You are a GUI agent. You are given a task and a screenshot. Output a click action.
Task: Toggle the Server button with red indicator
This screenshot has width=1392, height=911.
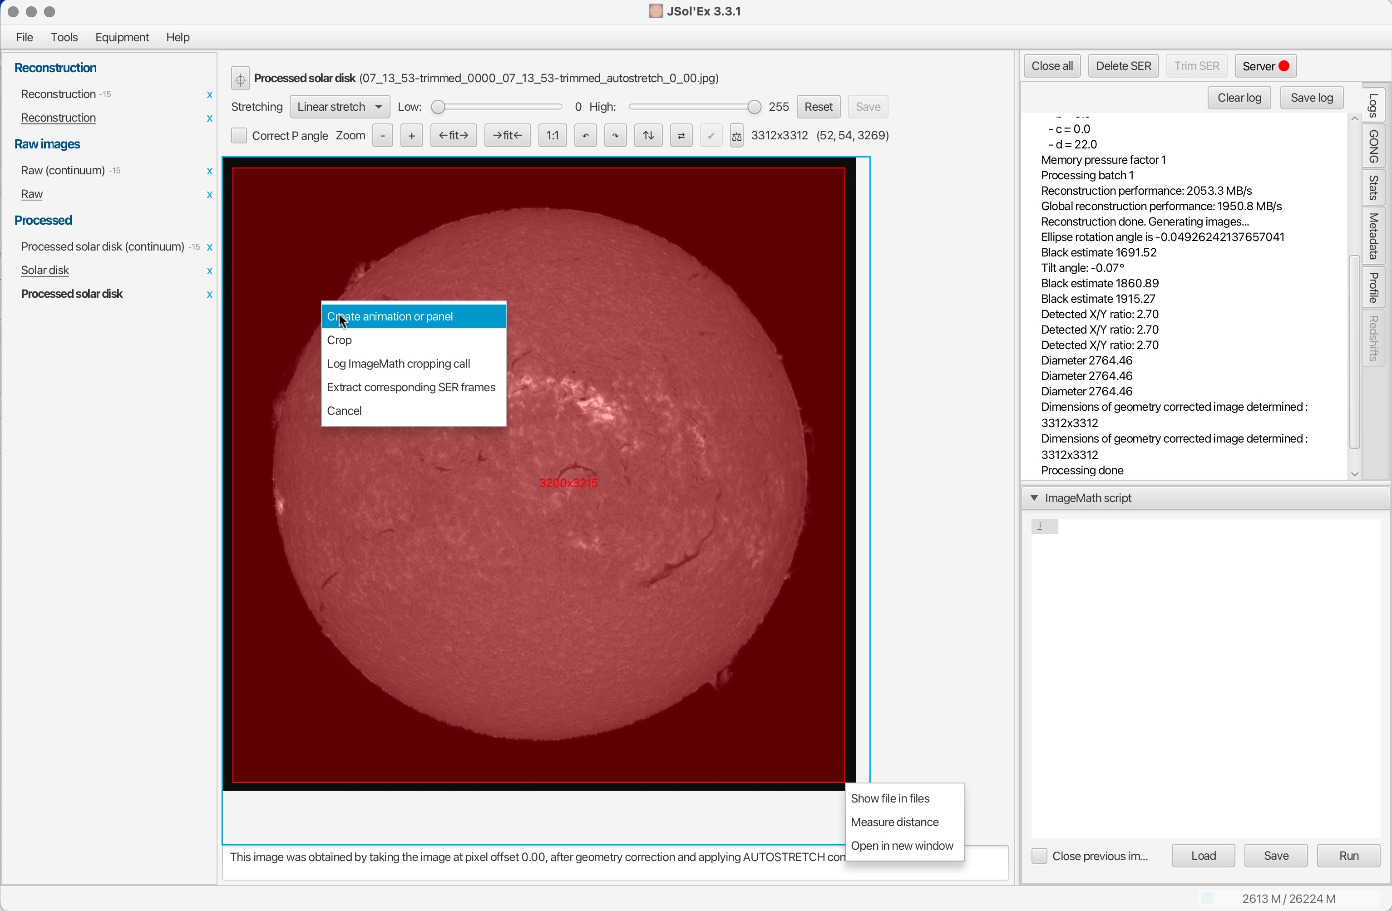(1265, 66)
